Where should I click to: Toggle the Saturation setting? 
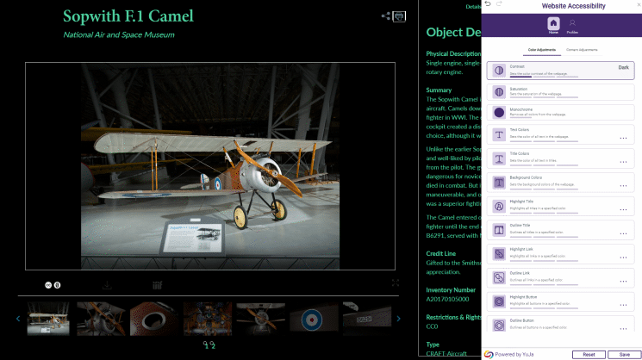point(560,92)
